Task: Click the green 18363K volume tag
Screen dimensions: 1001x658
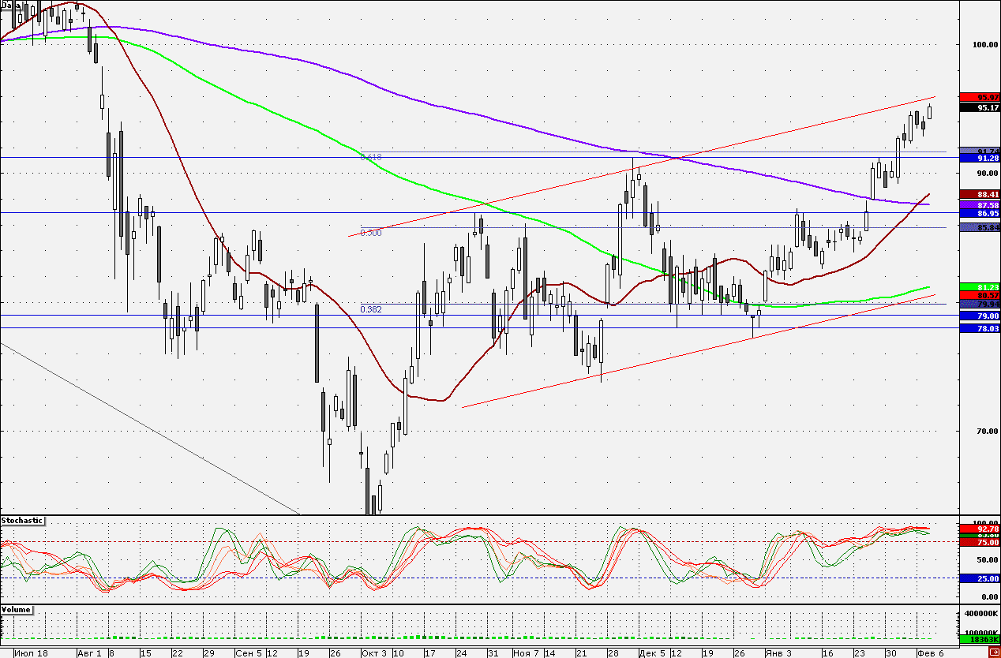Action: pos(979,640)
